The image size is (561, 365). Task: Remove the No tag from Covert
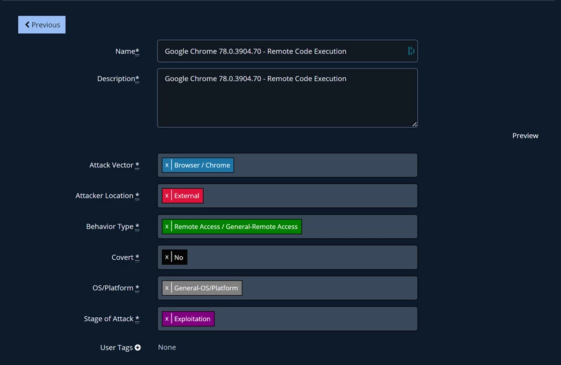coord(167,257)
